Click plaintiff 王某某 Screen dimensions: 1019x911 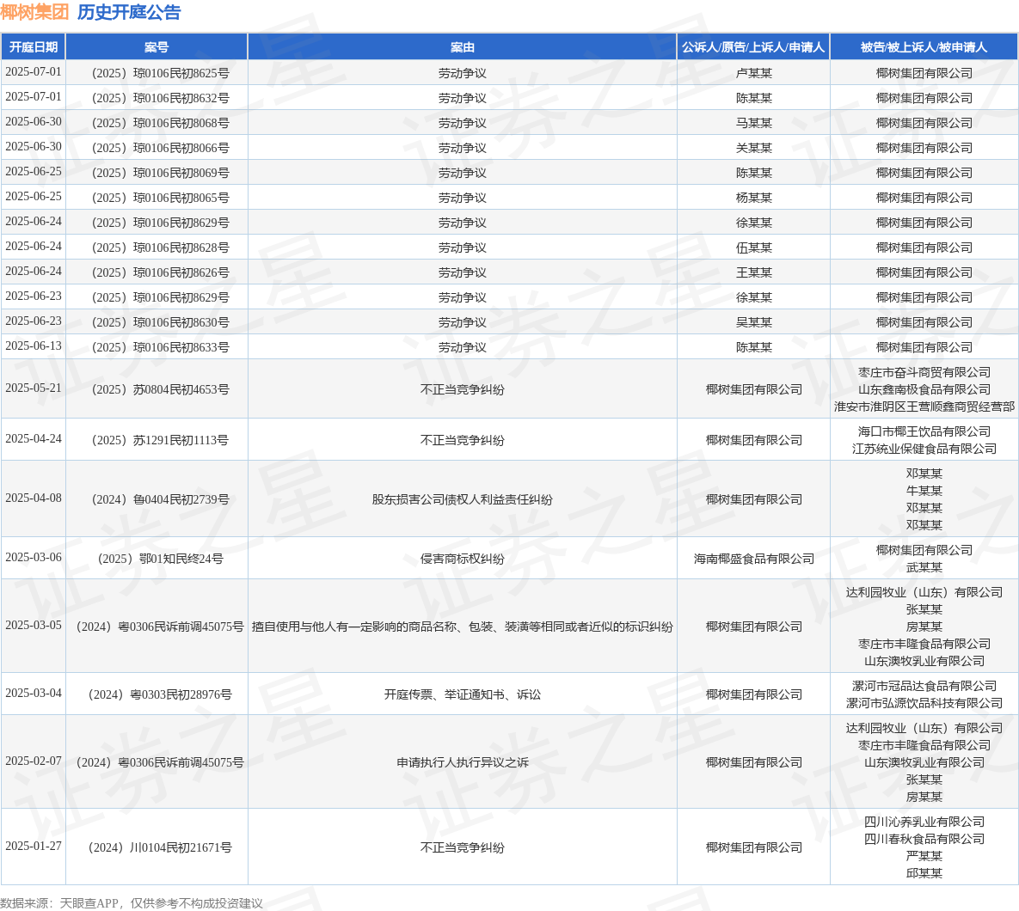coord(753,272)
